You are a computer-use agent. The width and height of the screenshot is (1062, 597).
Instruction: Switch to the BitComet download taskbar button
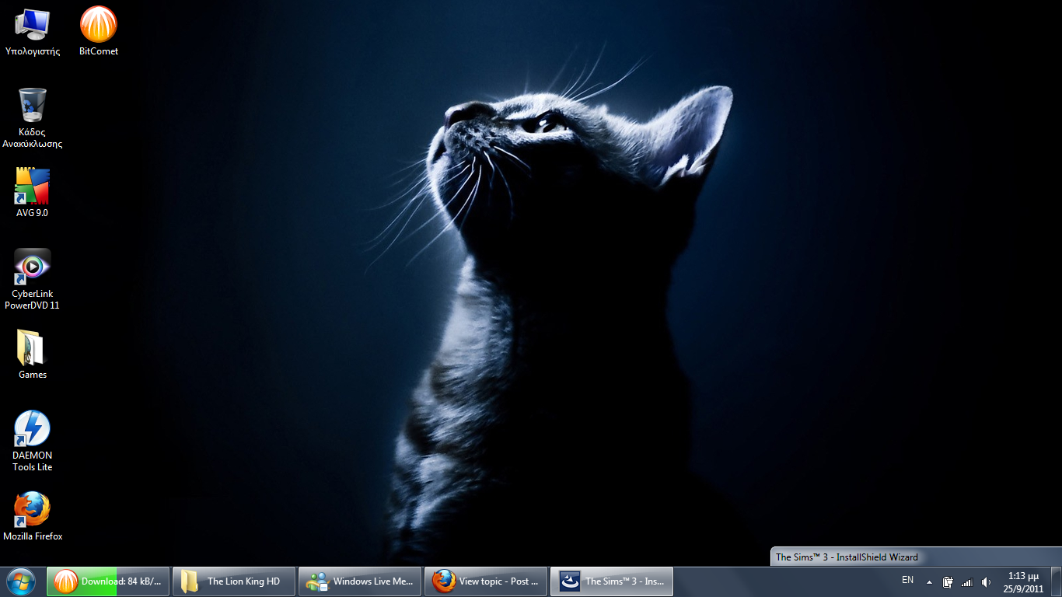pos(108,581)
